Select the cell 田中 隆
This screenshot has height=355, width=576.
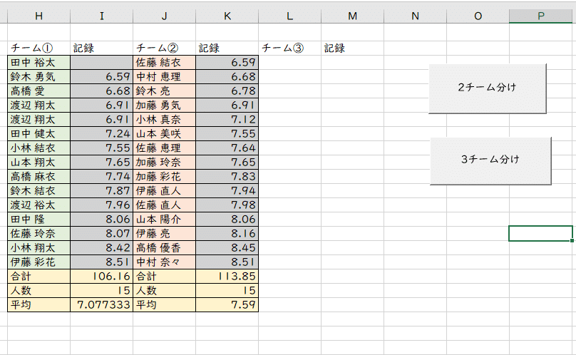(38, 220)
